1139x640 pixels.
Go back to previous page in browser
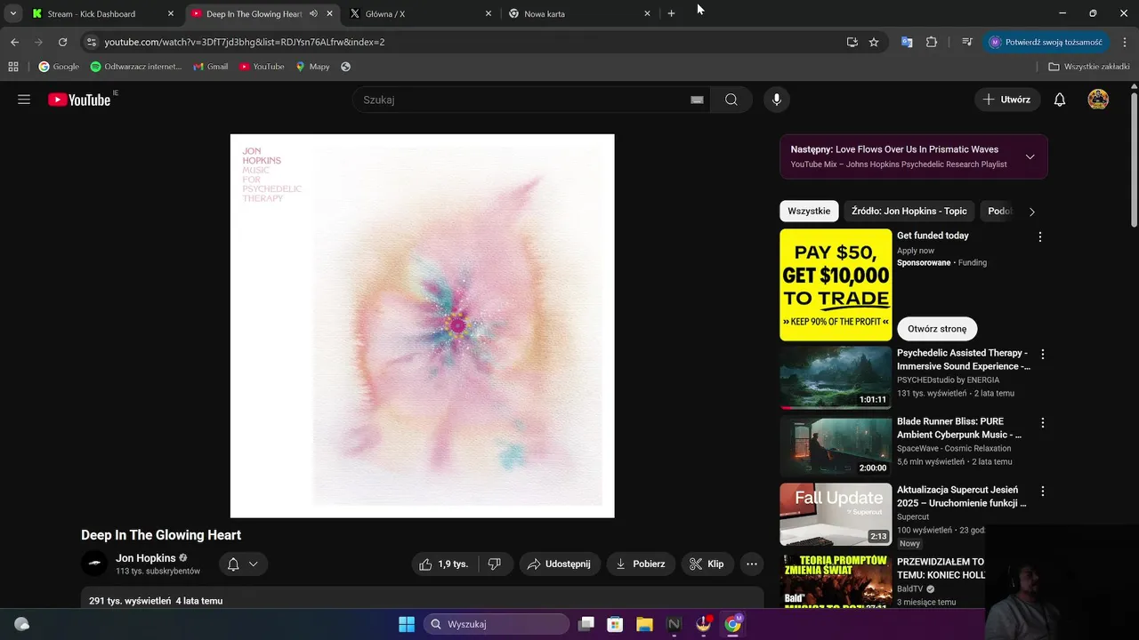(14, 42)
